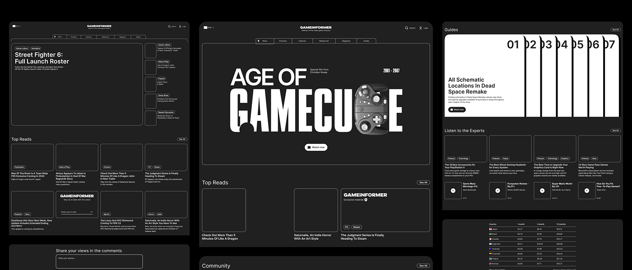The image size is (632, 270).
Task: Play the How Do You Fix Free-To-Play Games episode
Action: (587, 190)
